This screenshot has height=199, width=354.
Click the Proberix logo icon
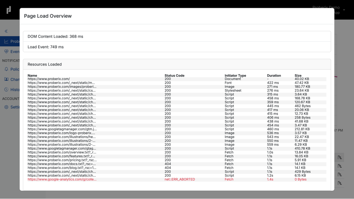click(x=9, y=10)
